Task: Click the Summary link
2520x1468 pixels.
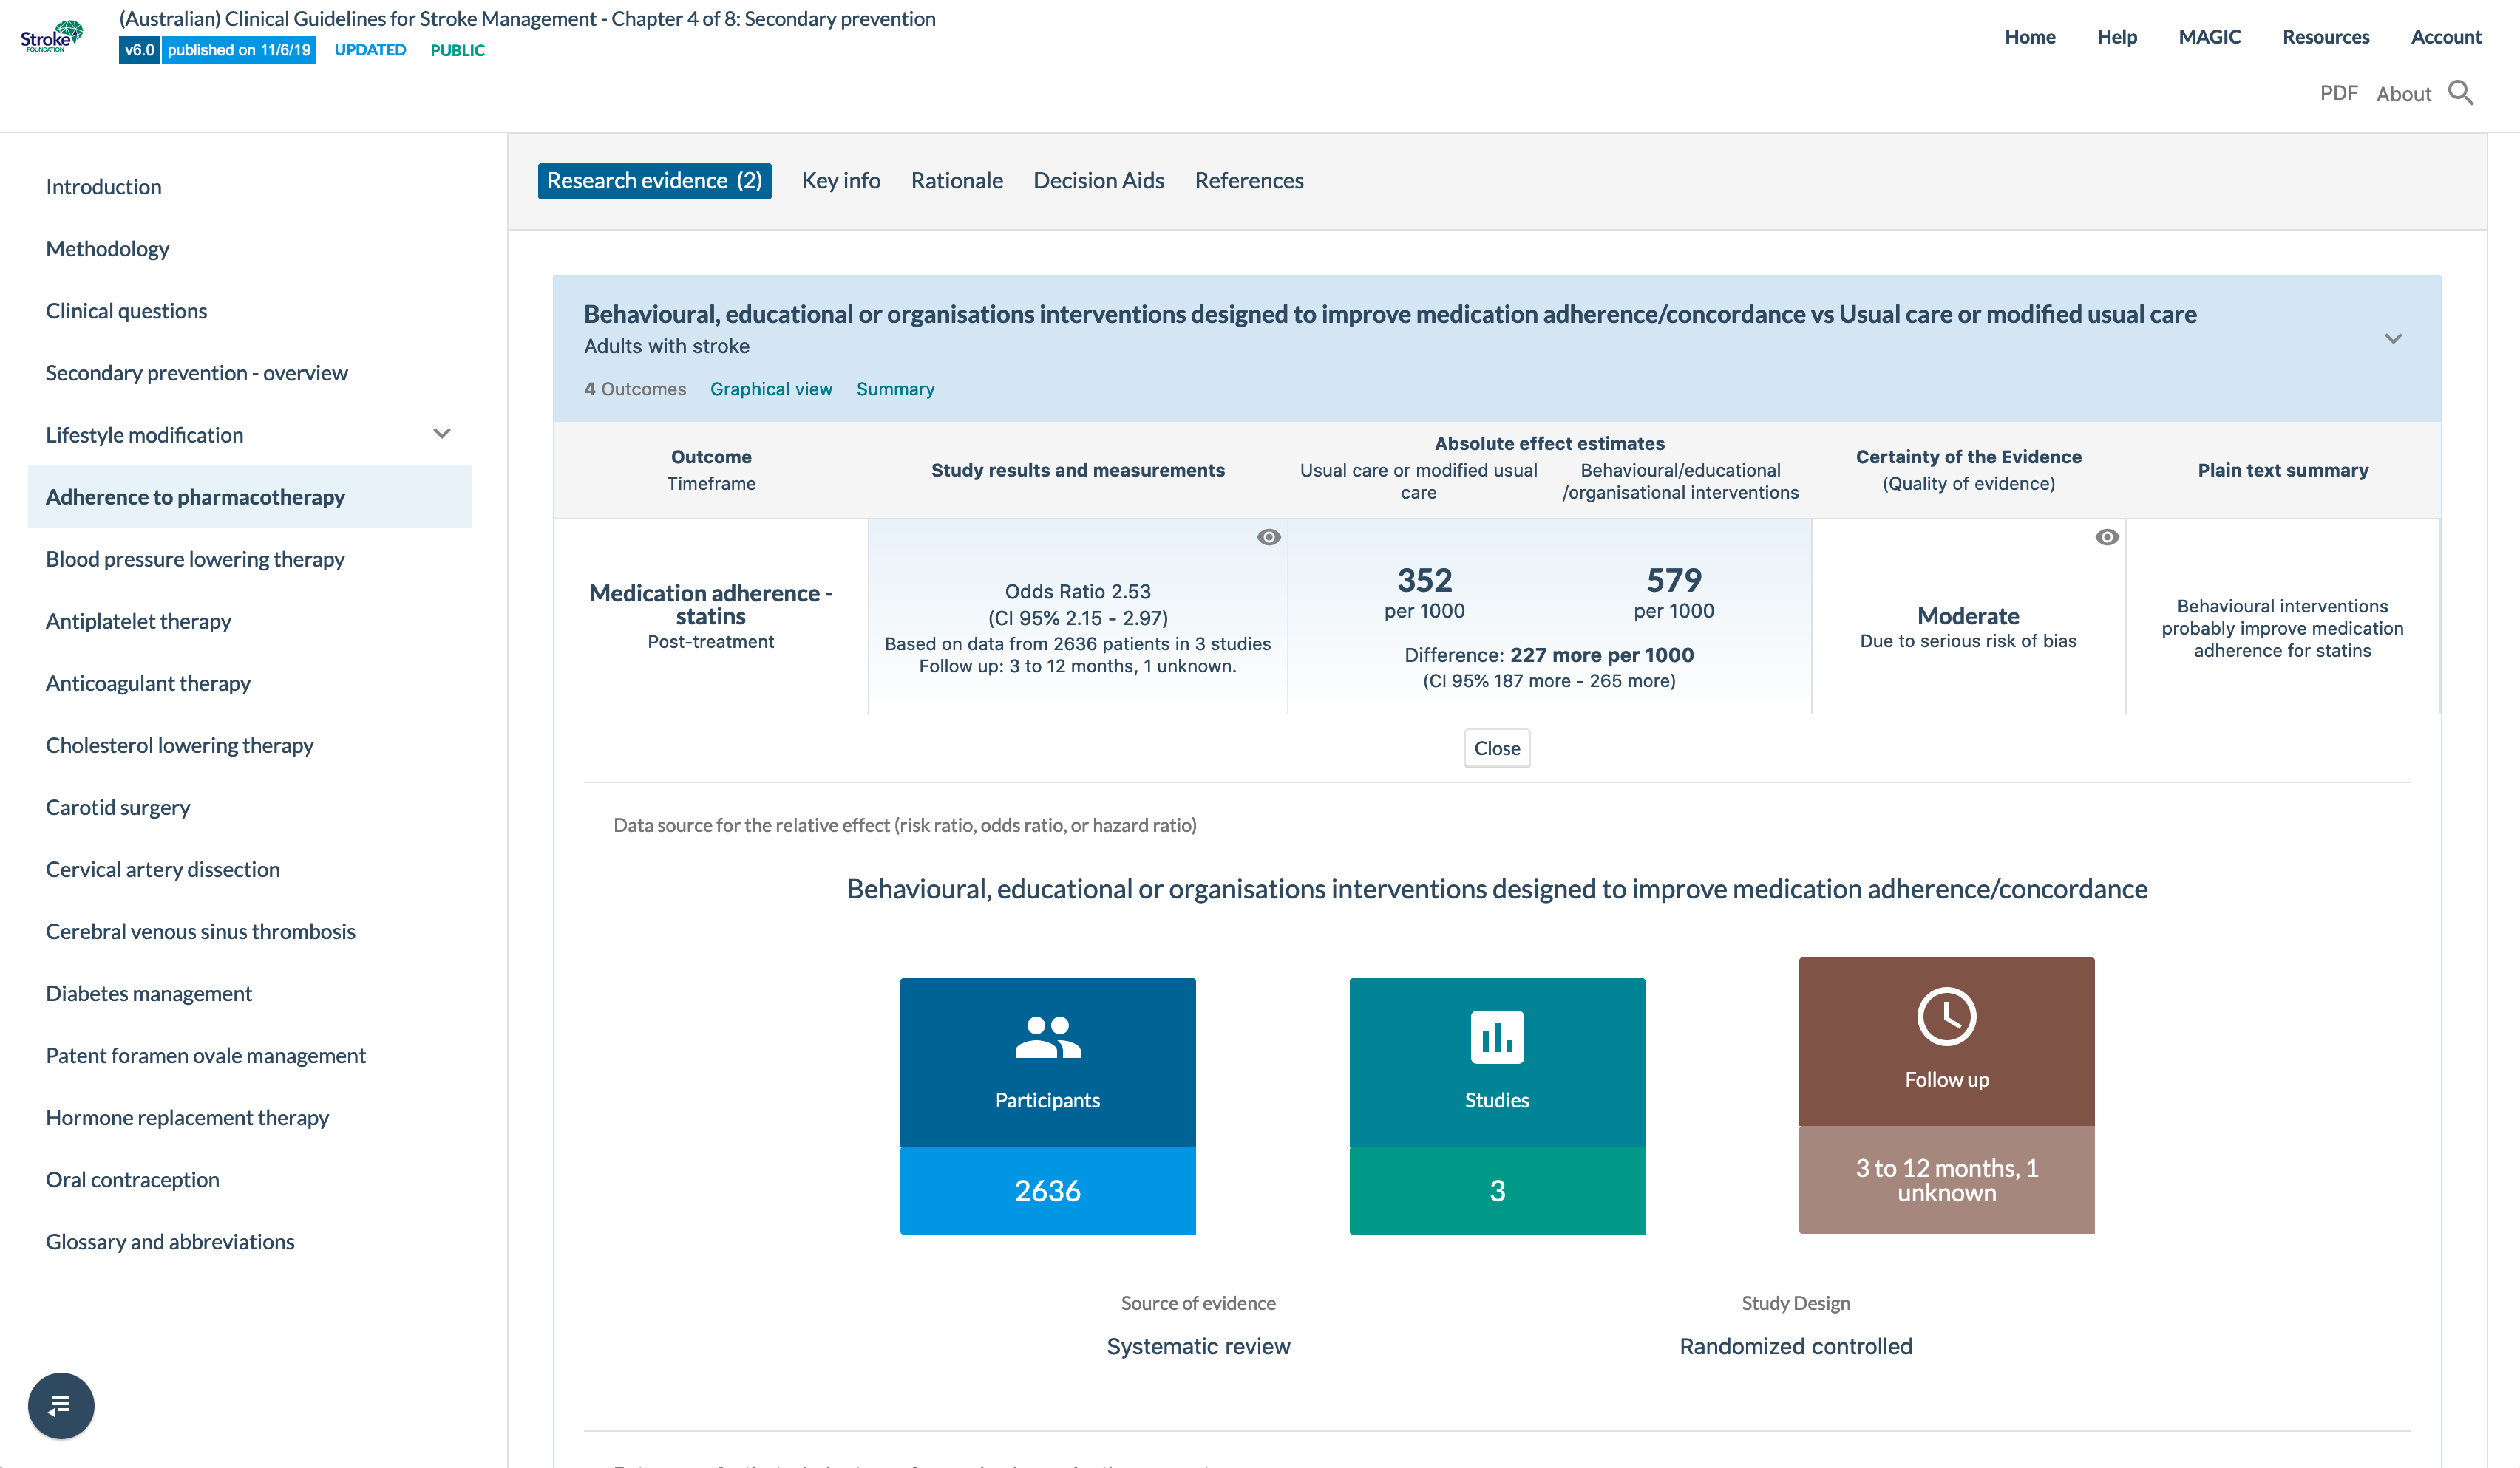Action: click(x=894, y=389)
